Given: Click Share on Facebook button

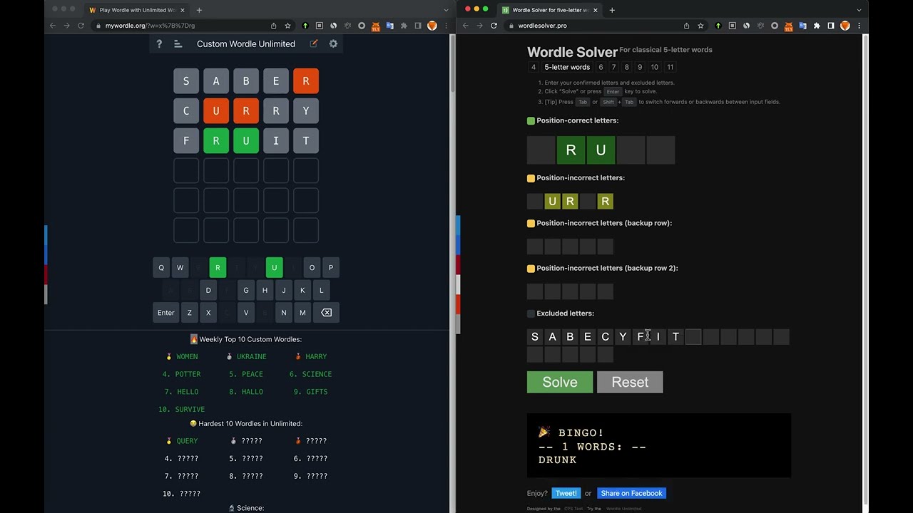Looking at the screenshot, I should pos(631,493).
